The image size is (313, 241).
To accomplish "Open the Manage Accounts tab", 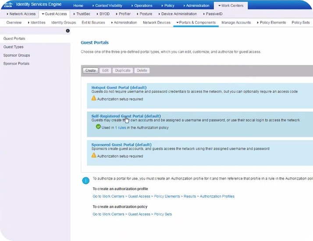I will pyautogui.click(x=236, y=22).
